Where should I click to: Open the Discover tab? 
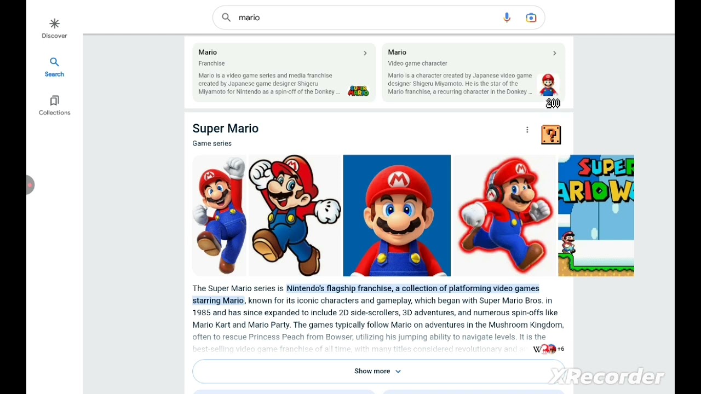click(x=54, y=28)
